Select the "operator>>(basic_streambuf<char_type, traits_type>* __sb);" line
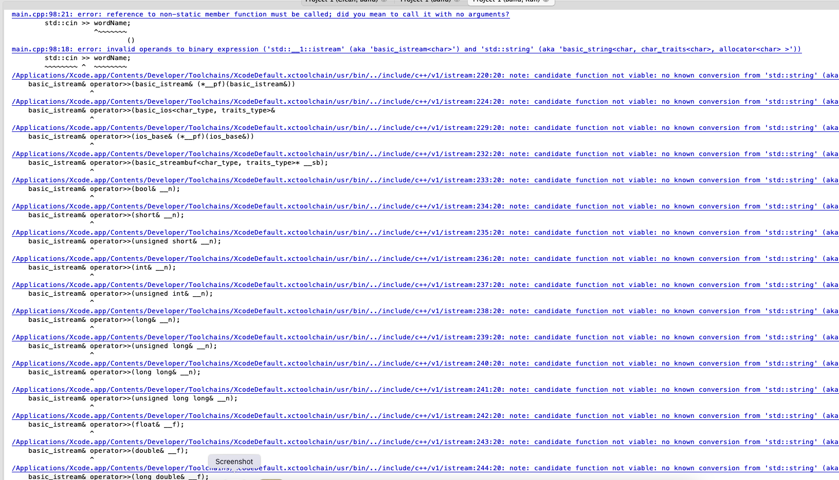 [178, 163]
